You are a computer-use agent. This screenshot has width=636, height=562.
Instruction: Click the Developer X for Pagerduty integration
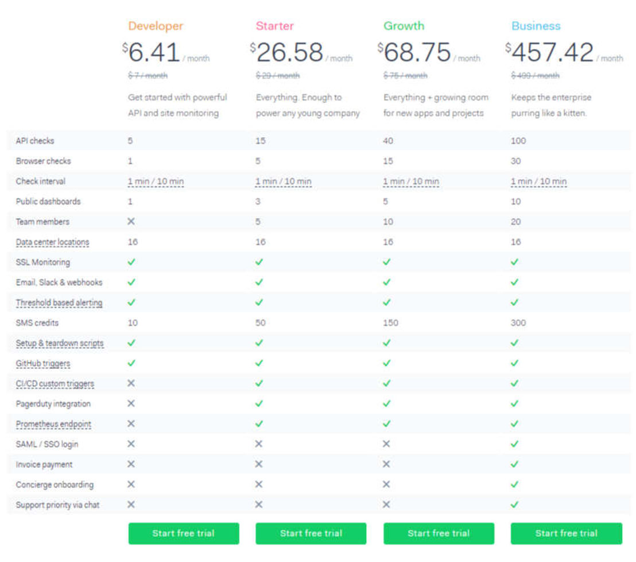(131, 403)
